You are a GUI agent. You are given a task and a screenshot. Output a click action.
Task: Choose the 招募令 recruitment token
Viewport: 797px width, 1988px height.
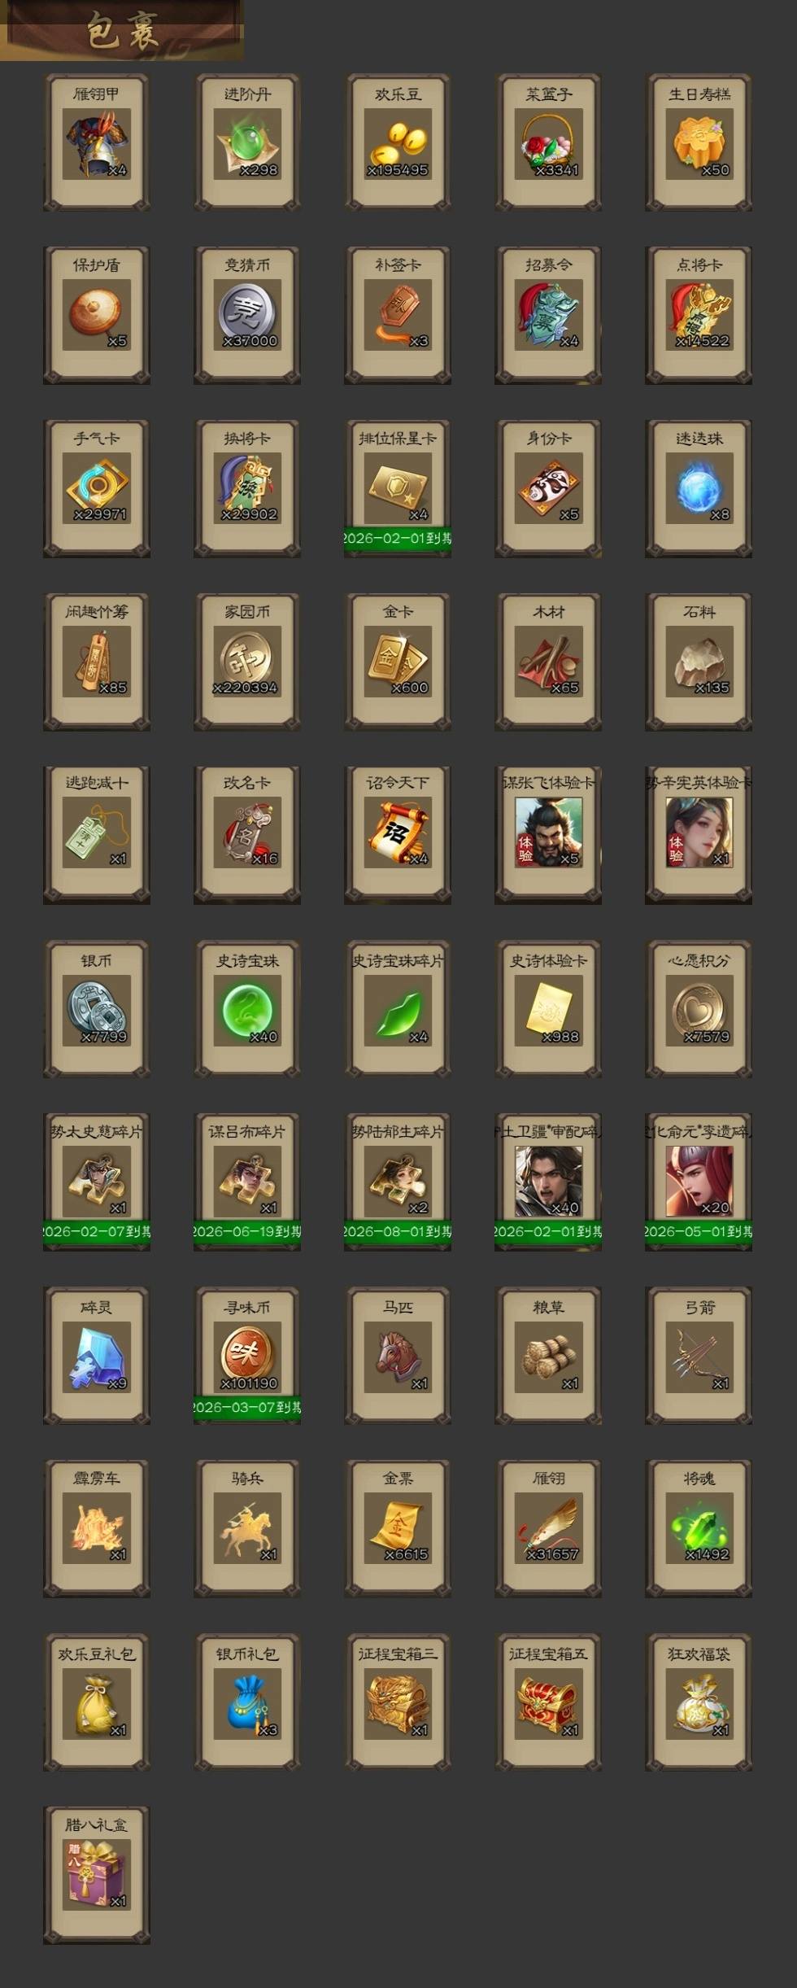[548, 316]
